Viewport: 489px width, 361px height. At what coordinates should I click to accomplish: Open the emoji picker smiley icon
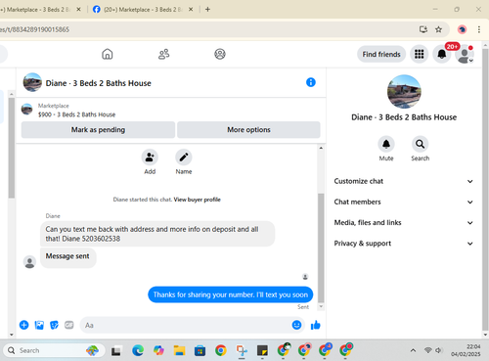click(x=296, y=325)
